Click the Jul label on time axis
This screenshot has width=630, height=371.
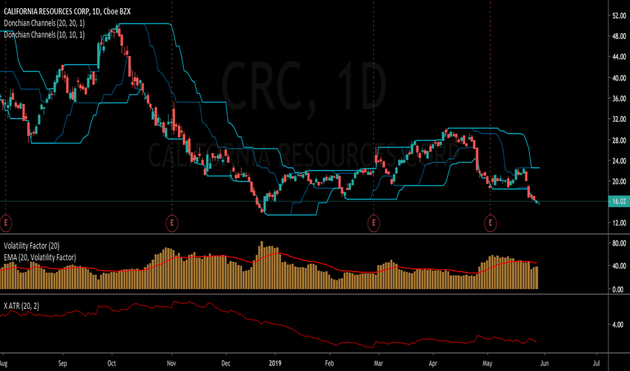click(596, 364)
